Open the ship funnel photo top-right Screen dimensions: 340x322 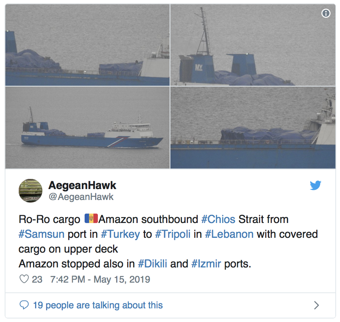tap(253, 45)
